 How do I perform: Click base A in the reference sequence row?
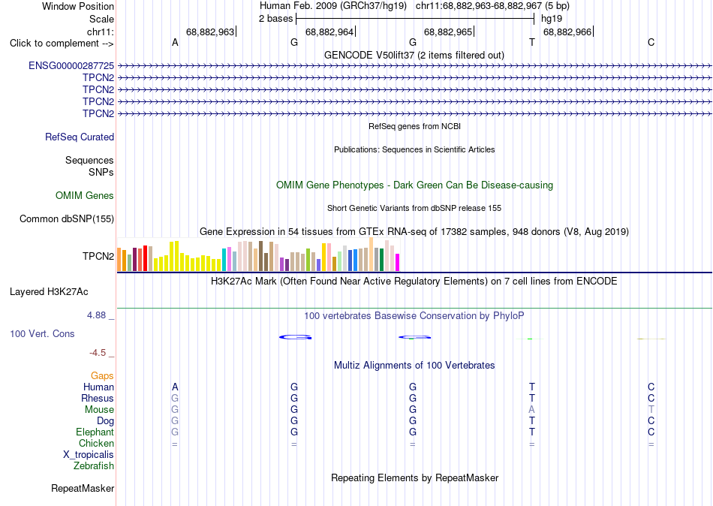(175, 42)
